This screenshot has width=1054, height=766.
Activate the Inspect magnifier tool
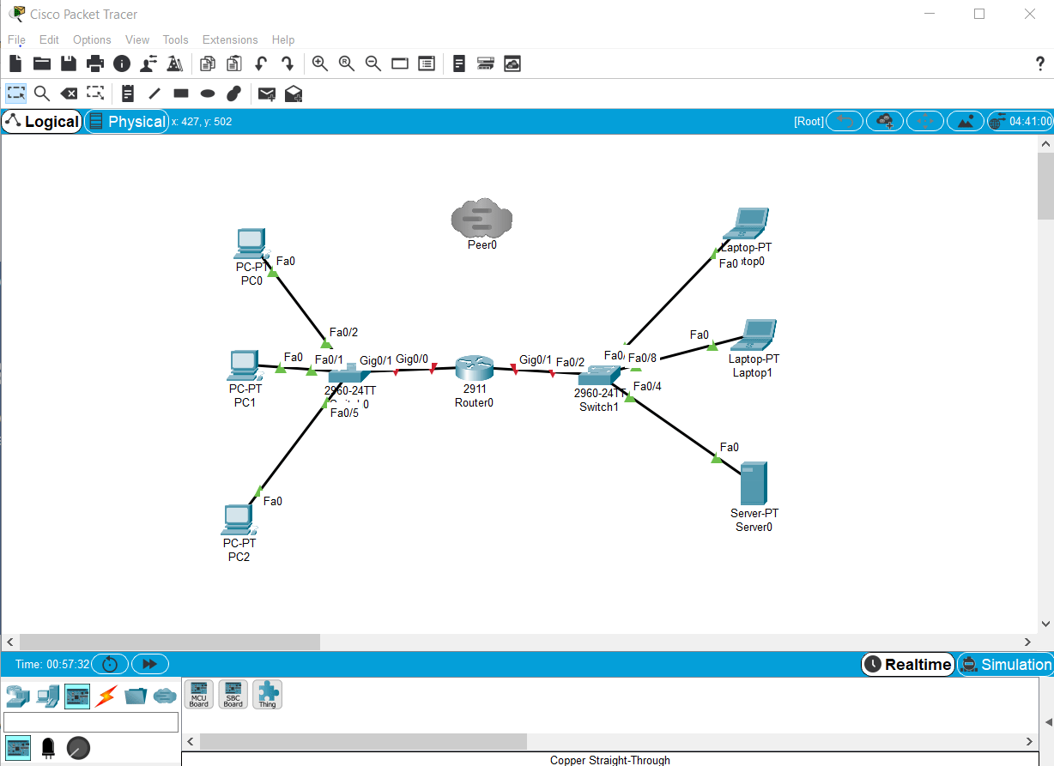pos(42,93)
